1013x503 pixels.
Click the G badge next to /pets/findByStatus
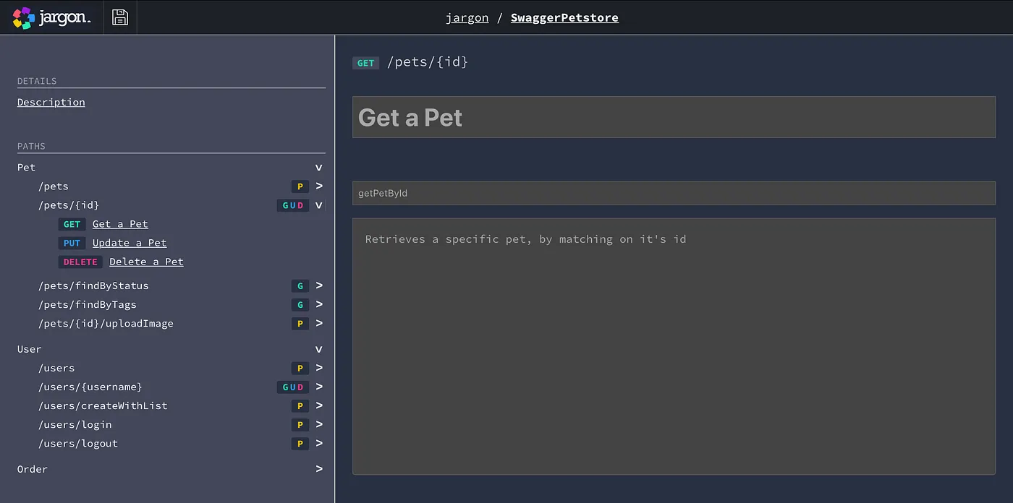[x=300, y=285]
